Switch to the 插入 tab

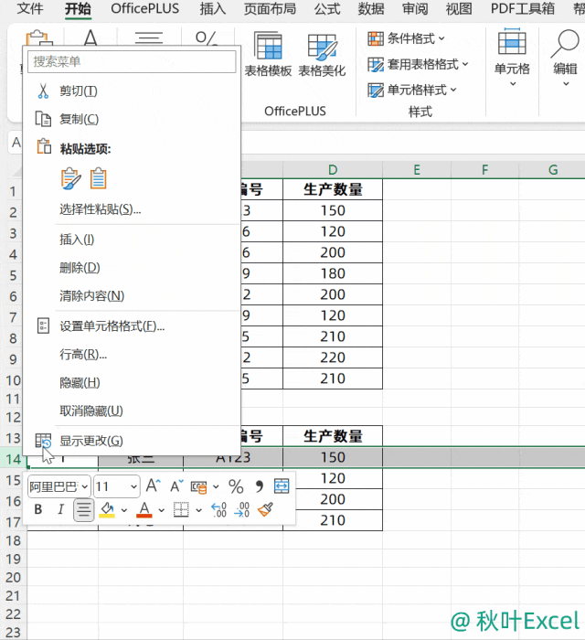[213, 8]
